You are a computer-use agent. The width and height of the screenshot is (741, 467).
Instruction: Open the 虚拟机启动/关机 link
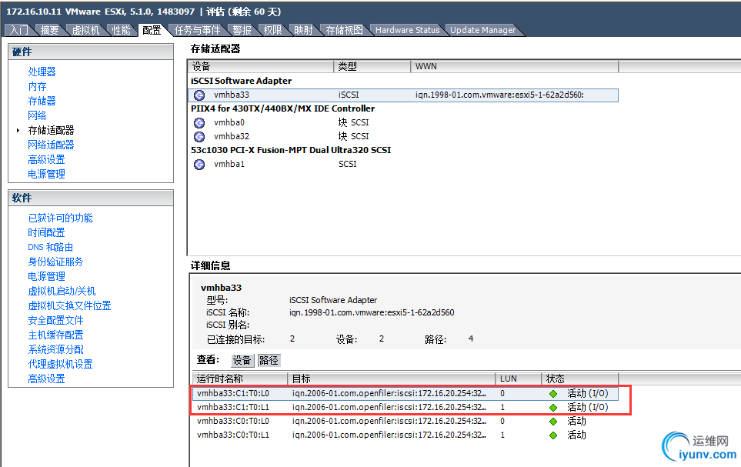(x=62, y=291)
